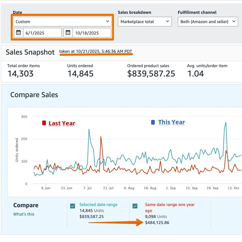The image size is (242, 242).
Task: Open the Date range dropdown showing Custom
Action: click(62, 21)
